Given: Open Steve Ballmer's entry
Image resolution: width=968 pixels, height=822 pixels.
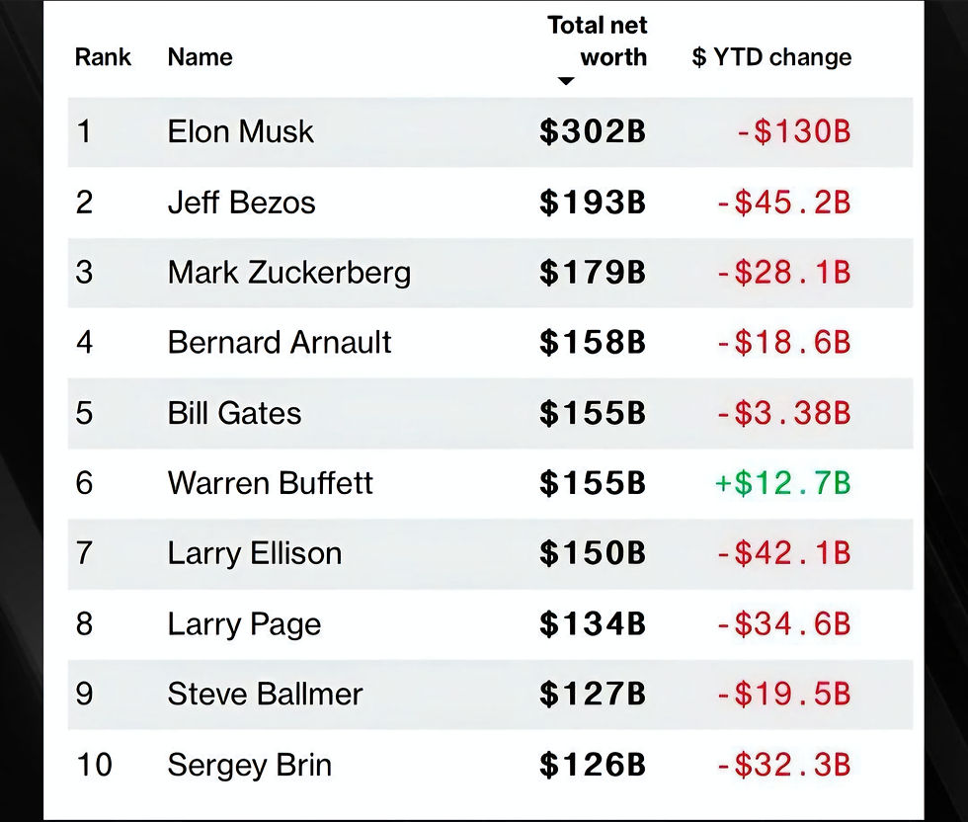Looking at the screenshot, I should click(265, 694).
